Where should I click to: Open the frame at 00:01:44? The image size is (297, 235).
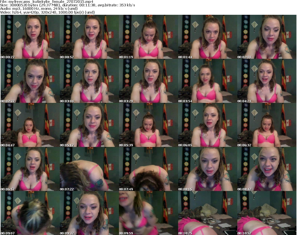[207, 37]
